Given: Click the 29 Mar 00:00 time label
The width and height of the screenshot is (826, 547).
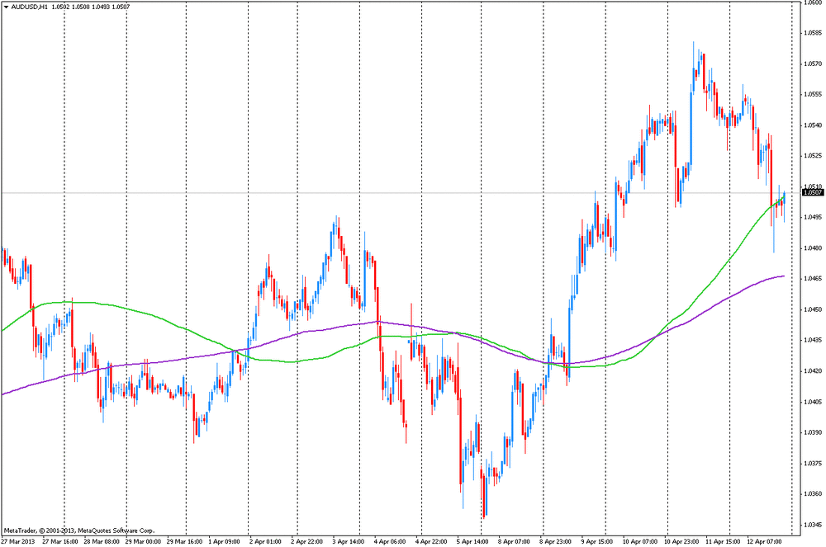Looking at the screenshot, I should point(143,542).
